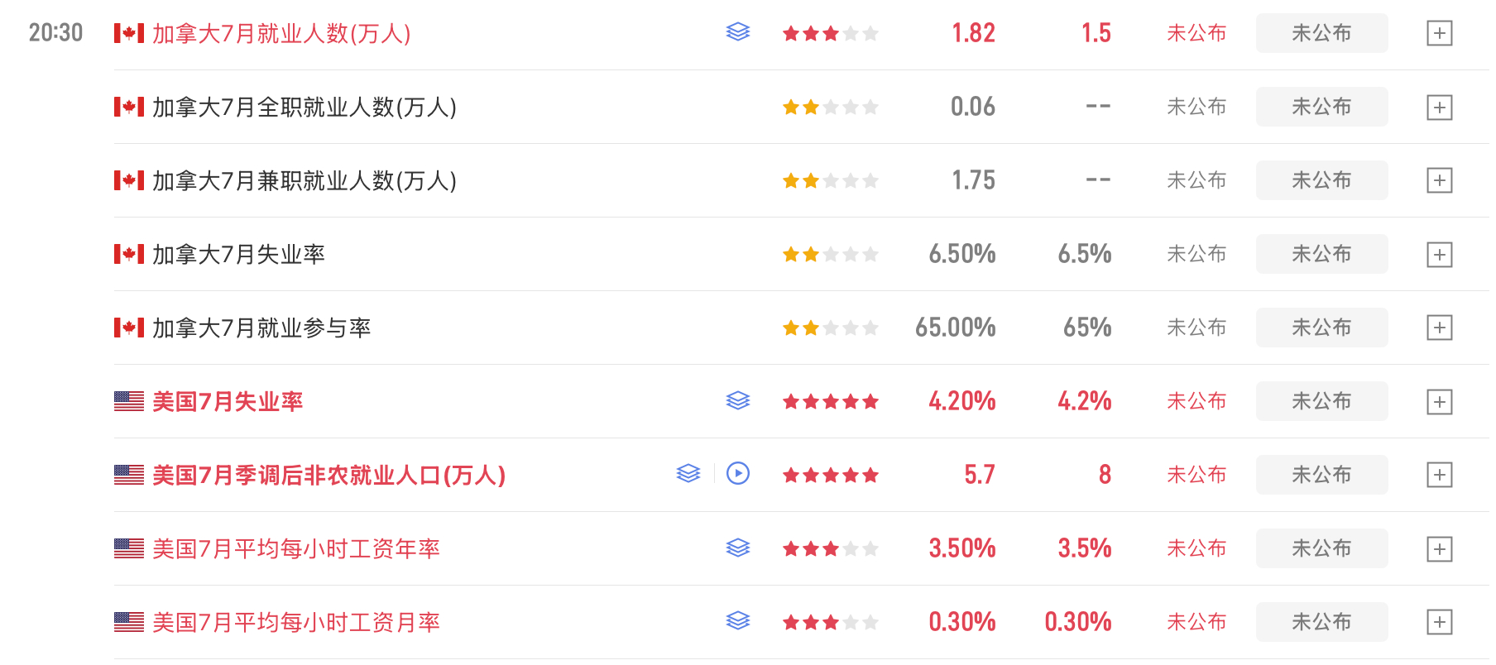Click 未公布 button in 加拿大7月全职就业人数 row

point(1321,107)
